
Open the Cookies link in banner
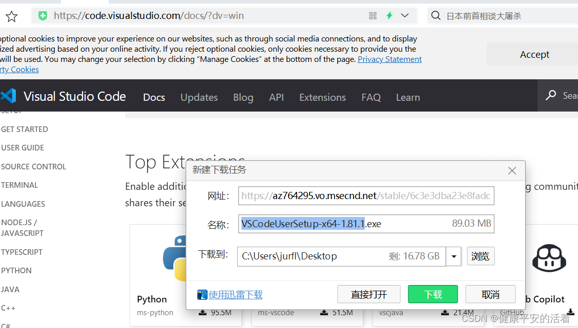(x=19, y=70)
